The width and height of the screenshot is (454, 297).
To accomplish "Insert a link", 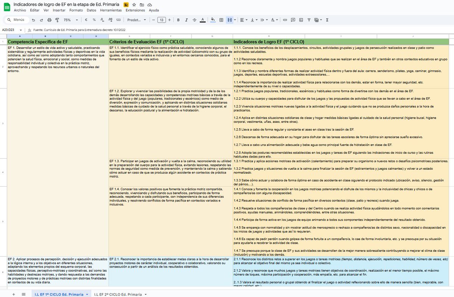I will (285, 20).
